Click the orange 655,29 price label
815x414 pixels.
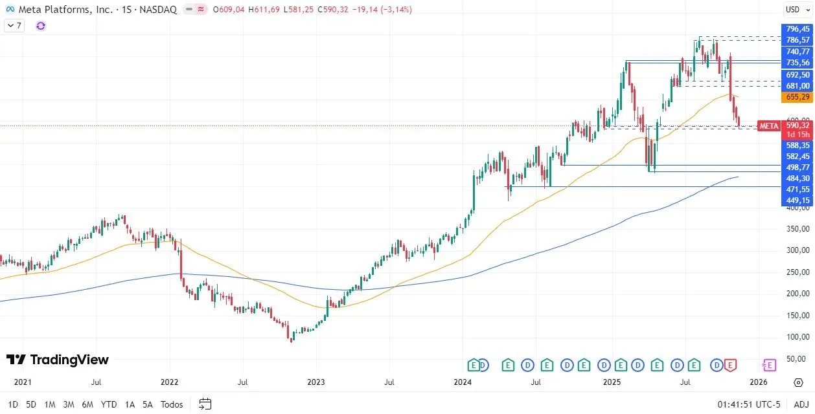tap(798, 97)
